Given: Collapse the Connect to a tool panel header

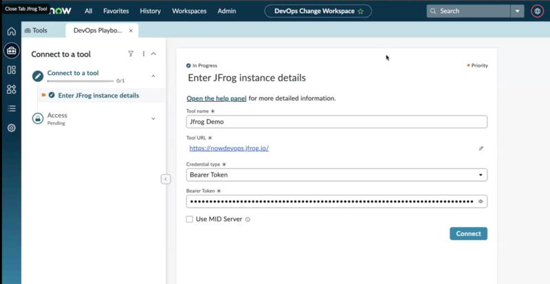Looking at the screenshot, I should 153,54.
